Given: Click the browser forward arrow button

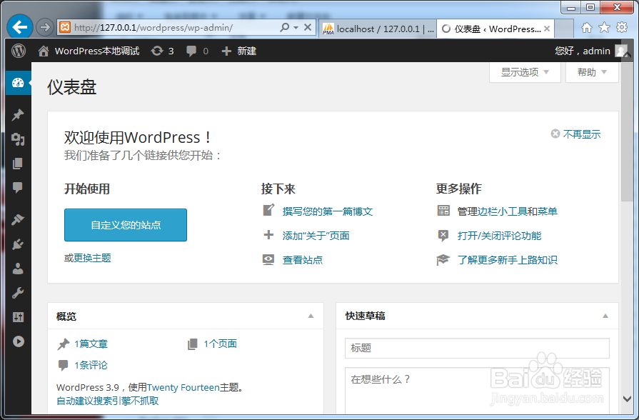Looking at the screenshot, I should (x=44, y=27).
